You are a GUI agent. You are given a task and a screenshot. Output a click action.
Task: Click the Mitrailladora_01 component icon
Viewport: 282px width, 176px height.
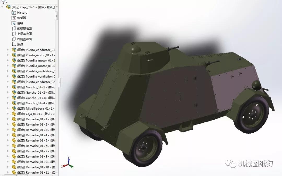click(14, 108)
